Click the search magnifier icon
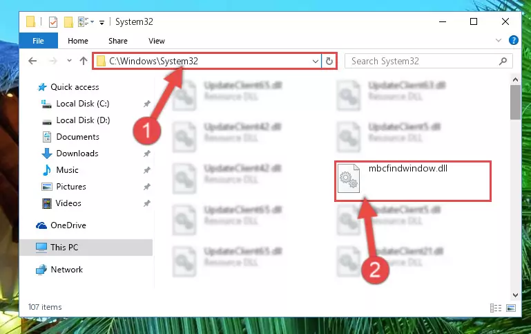The height and width of the screenshot is (334, 531). (503, 62)
